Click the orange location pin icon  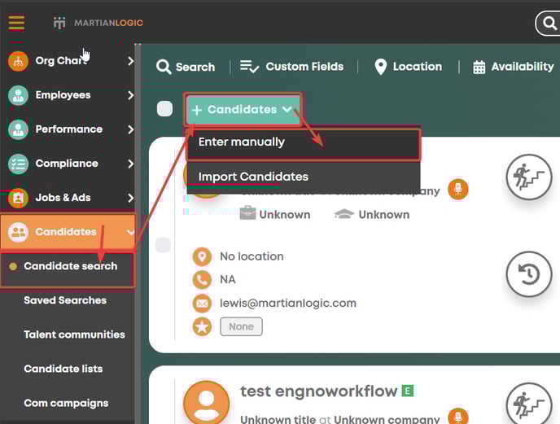coord(202,256)
